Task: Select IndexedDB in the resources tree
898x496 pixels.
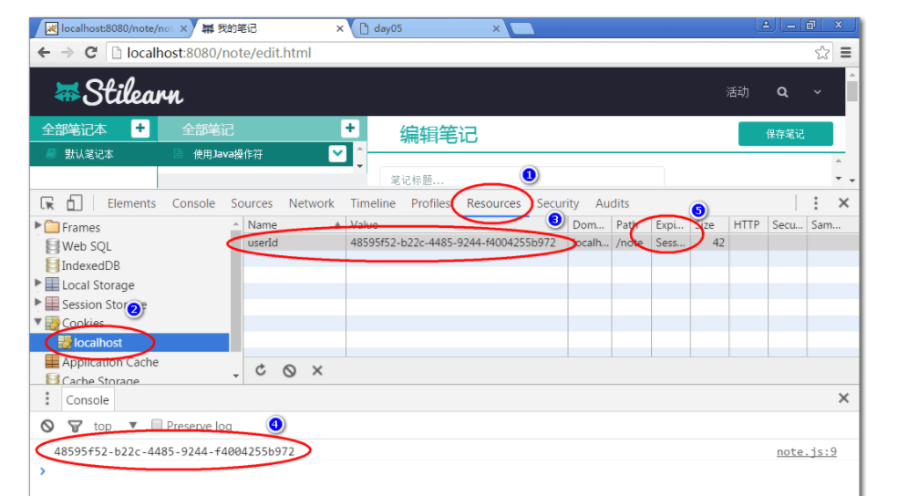Action: [90, 265]
